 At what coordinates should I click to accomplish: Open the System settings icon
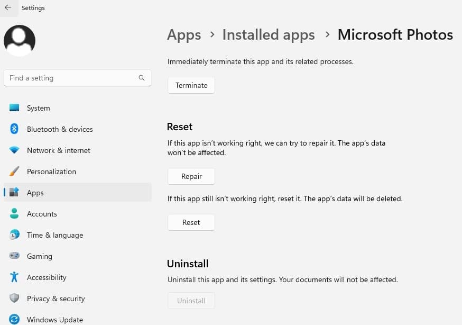(x=14, y=107)
